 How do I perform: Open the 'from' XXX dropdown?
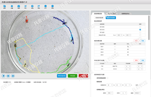(119, 35)
